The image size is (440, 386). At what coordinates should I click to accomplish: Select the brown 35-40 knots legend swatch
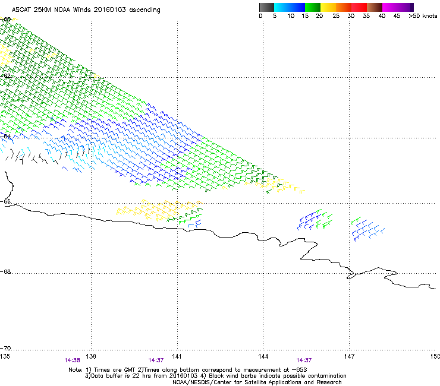375,7
